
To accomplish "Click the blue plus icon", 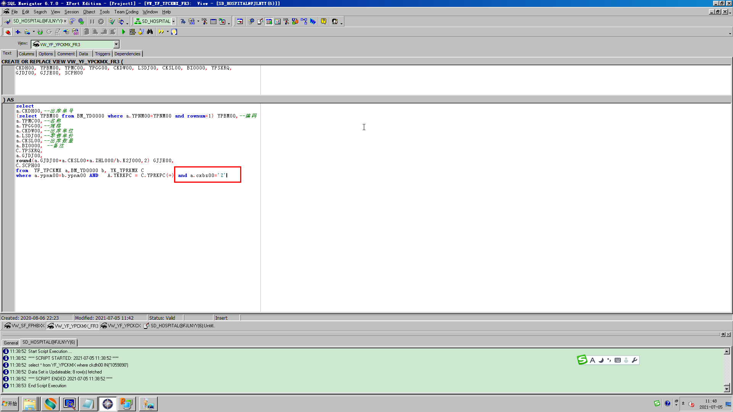I will [x=18, y=32].
